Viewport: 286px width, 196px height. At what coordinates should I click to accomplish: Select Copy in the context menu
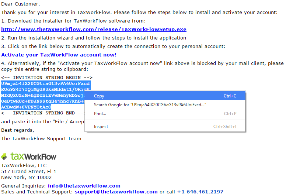[x=165, y=96]
